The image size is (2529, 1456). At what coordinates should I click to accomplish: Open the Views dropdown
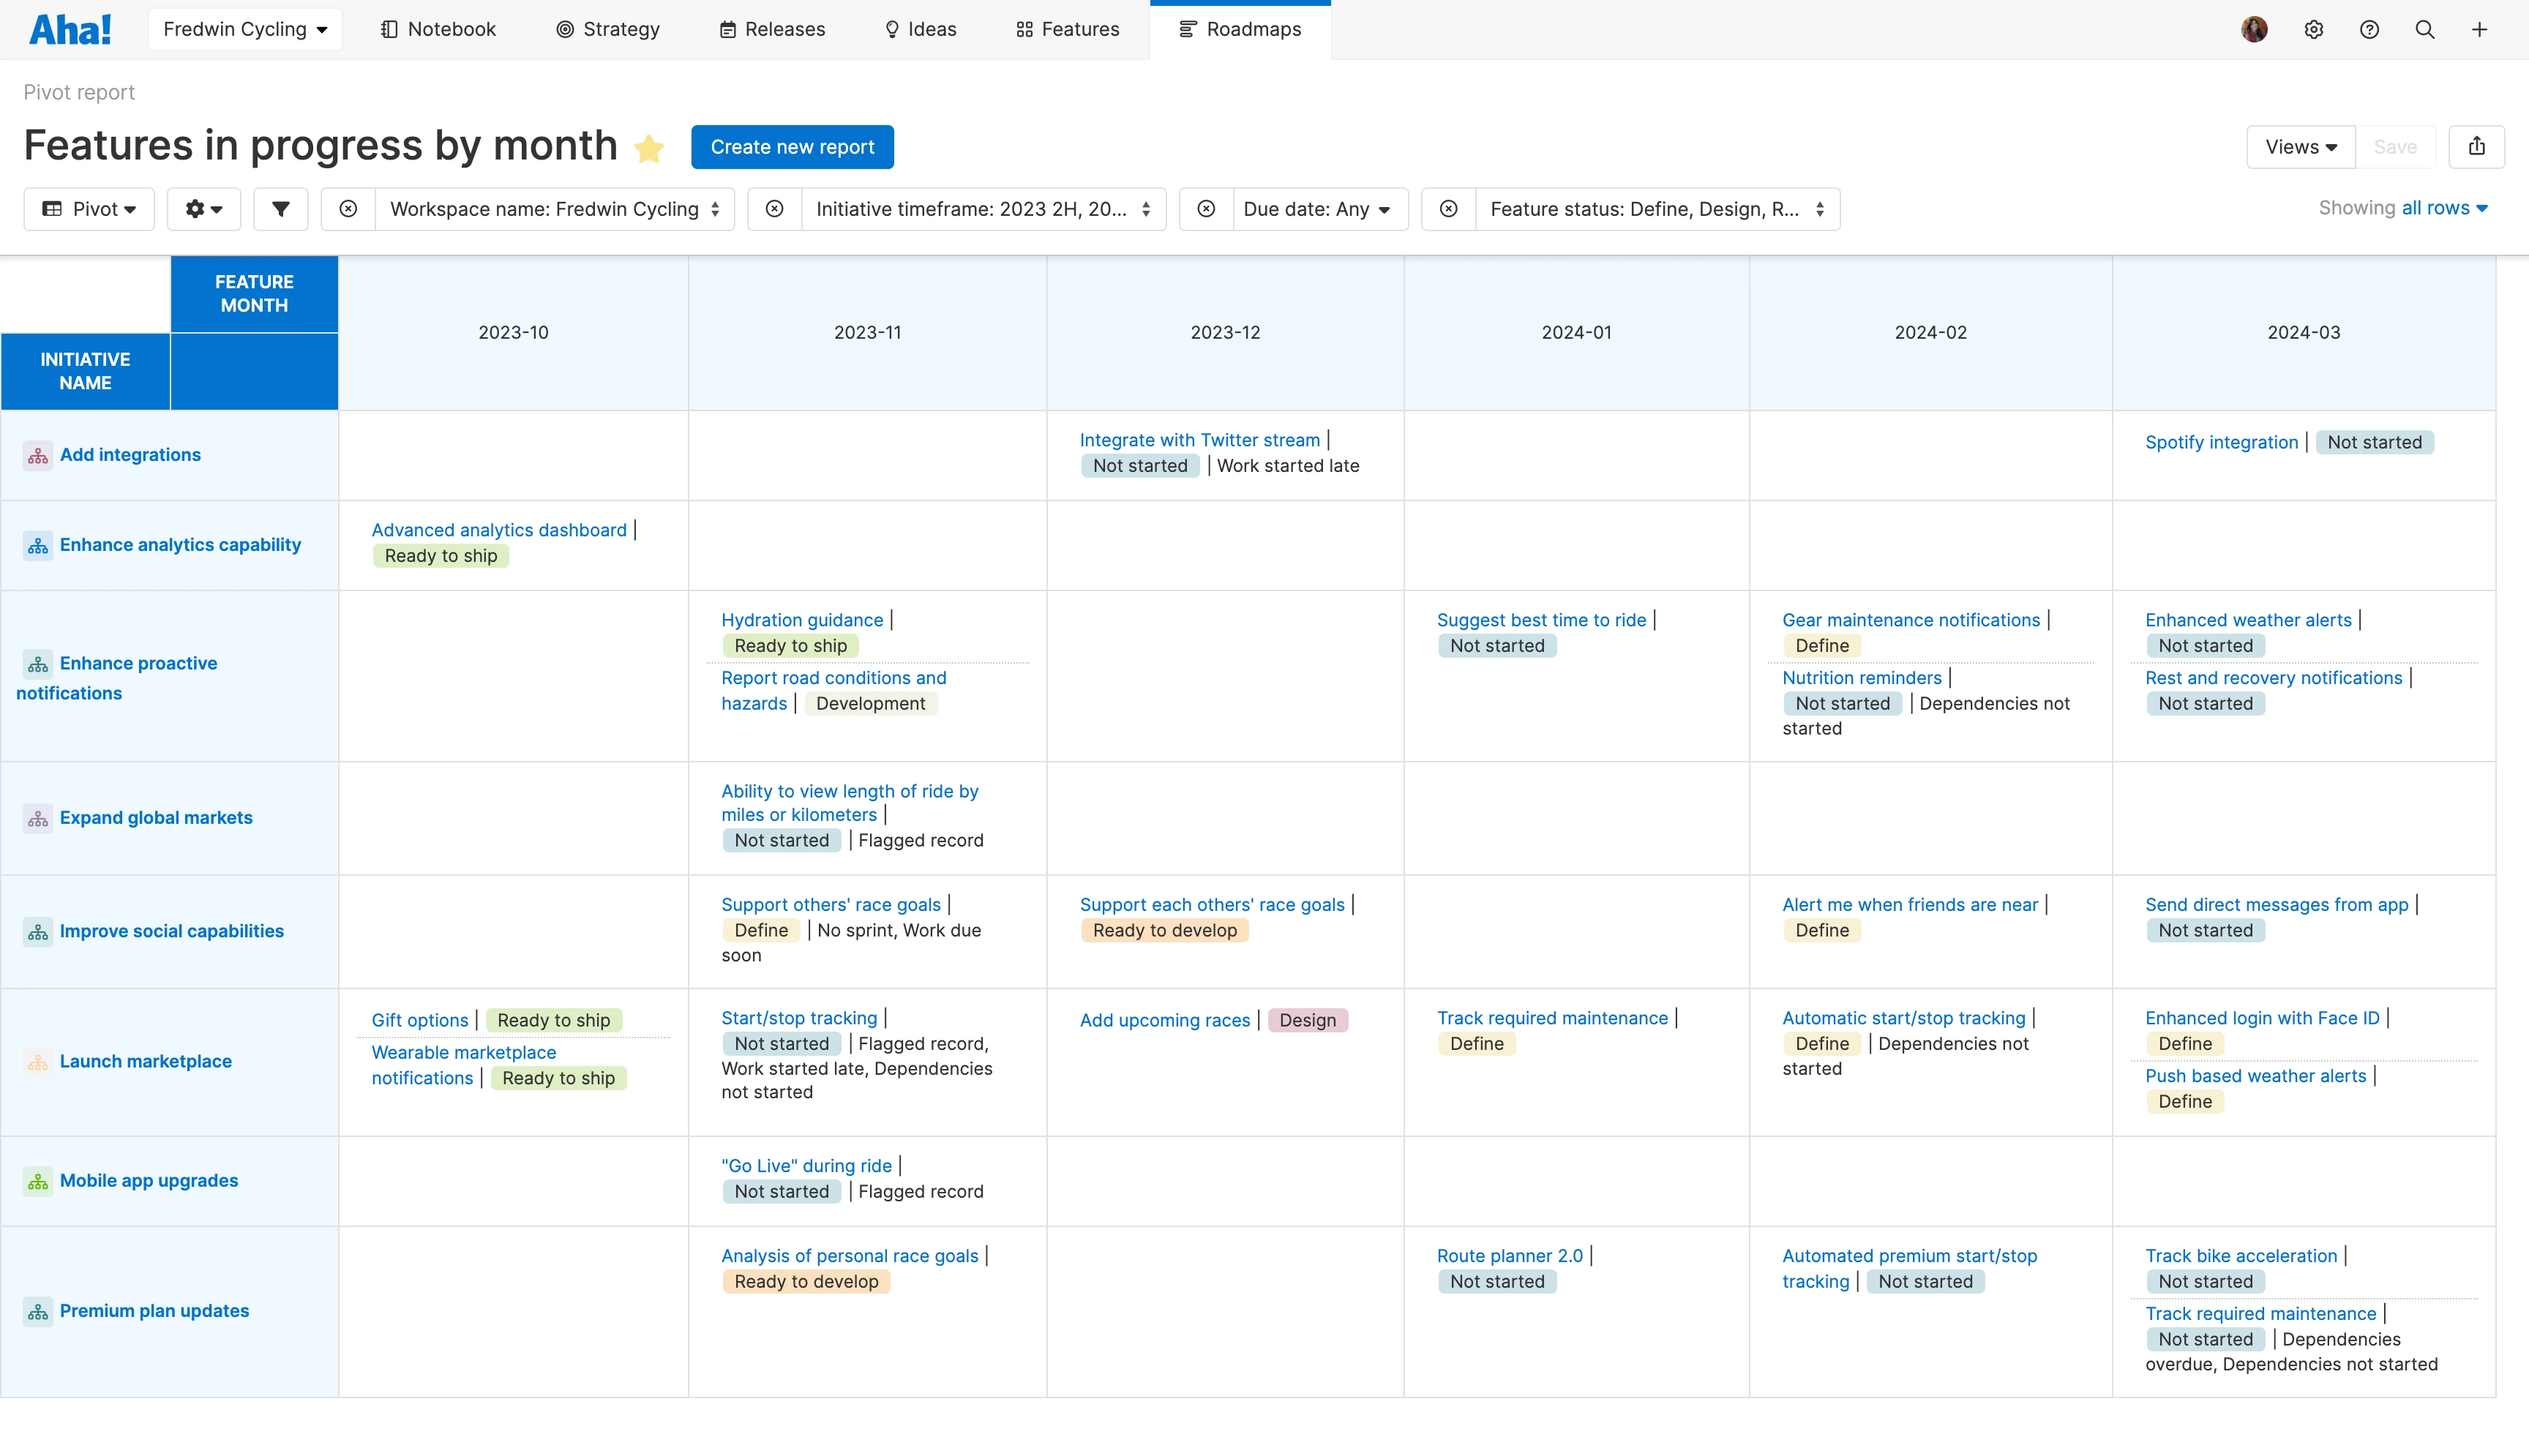pyautogui.click(x=2300, y=147)
